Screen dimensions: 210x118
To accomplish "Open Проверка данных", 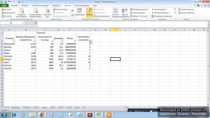I will [139, 10].
